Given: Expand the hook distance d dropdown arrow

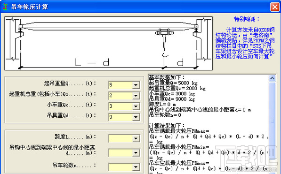Looking at the screenshot, I should pos(136,153).
